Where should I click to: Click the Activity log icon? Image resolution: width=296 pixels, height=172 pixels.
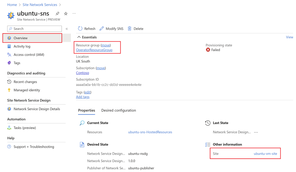coord(9,46)
